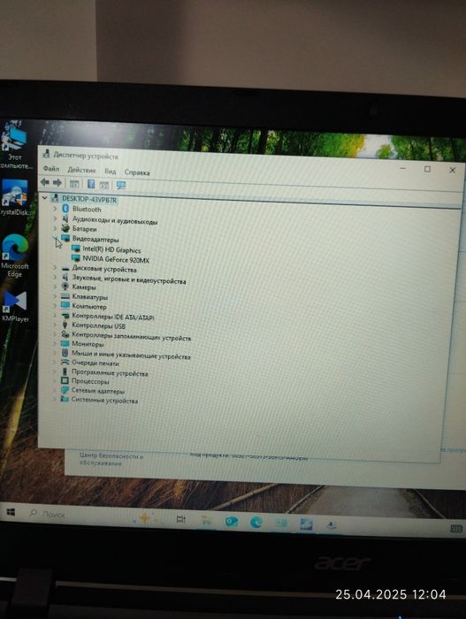Viewport: 466px width, 619px height.
Task: Click the printer icon beside Очереди печати
Action: (65, 362)
